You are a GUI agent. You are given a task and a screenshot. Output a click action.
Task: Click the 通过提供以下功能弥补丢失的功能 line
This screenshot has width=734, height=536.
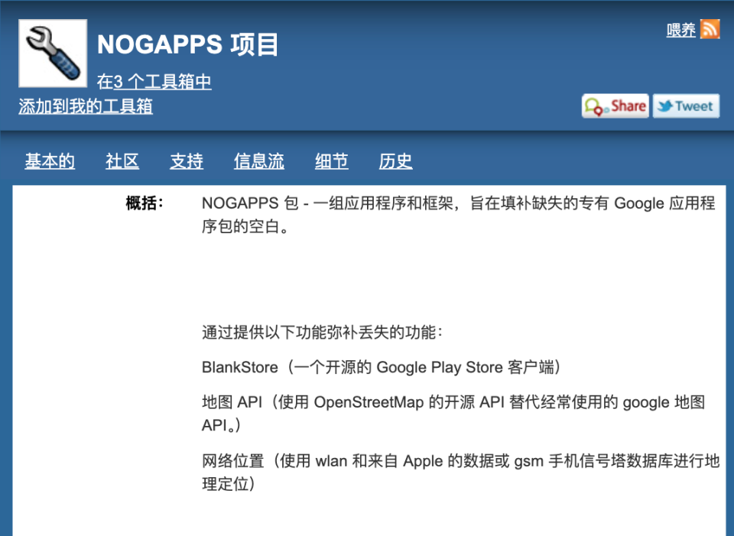[x=322, y=333]
